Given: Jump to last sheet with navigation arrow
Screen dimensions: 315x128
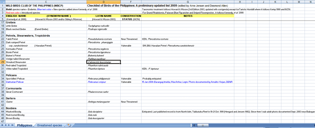Looking at the screenshot, I should click(x=13, y=125).
